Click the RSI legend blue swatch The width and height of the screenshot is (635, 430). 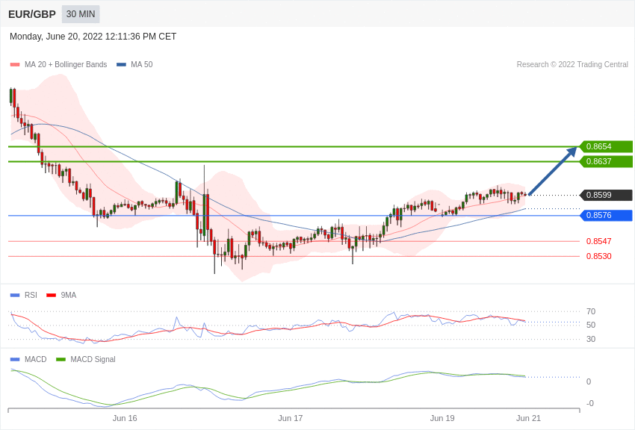click(x=15, y=296)
